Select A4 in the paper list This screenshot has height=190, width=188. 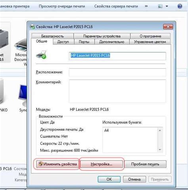point(106,130)
